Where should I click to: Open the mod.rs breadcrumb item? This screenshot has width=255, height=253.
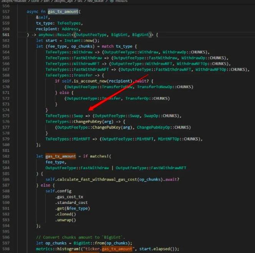pyautogui.click(x=119, y=2)
